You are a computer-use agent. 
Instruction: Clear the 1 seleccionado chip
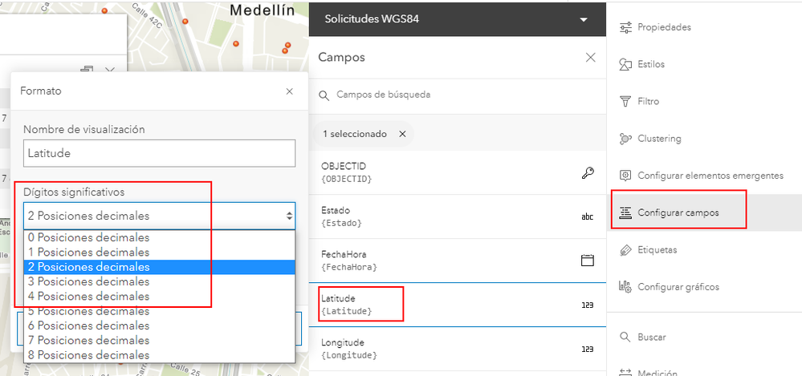coord(402,134)
